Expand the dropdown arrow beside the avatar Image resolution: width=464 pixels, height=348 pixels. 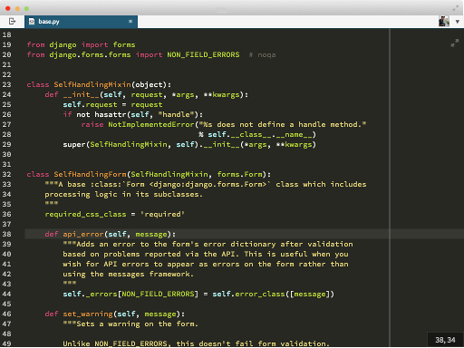(x=458, y=22)
